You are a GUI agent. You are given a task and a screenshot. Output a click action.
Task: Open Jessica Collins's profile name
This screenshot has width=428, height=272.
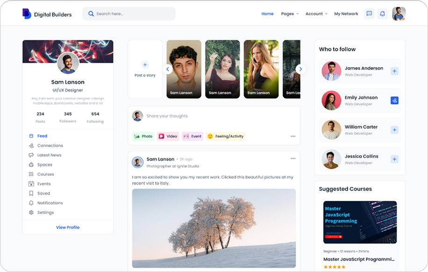click(361, 156)
